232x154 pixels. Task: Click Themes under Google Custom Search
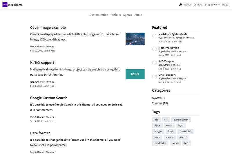pyautogui.click(x=50, y=117)
